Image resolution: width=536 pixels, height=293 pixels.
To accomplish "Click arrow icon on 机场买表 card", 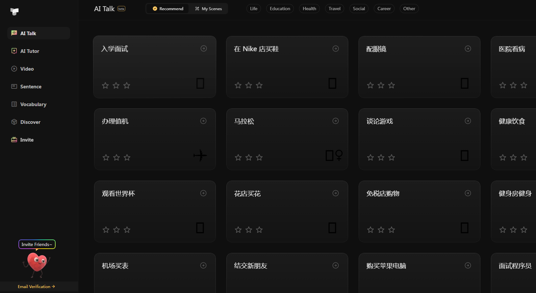I will [203, 265].
